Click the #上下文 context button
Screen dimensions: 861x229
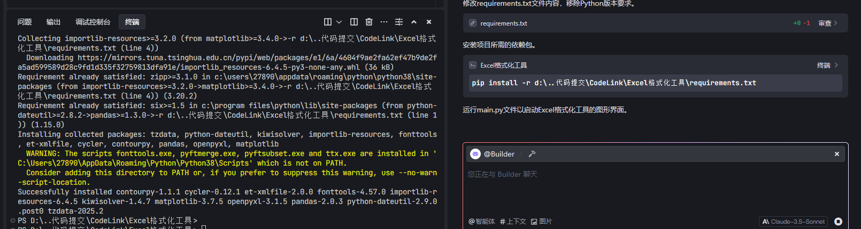click(x=513, y=222)
